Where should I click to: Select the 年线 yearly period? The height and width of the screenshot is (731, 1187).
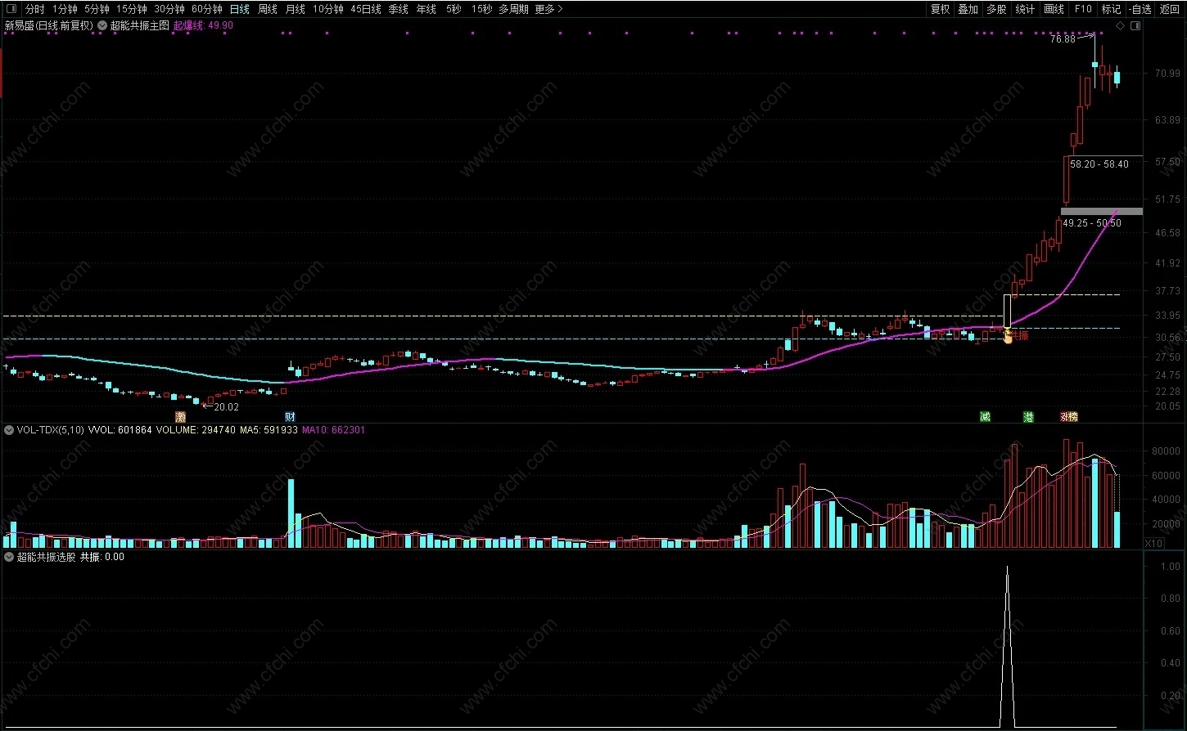(x=426, y=10)
